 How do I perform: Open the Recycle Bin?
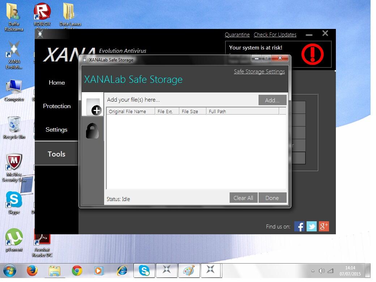pyautogui.click(x=14, y=128)
